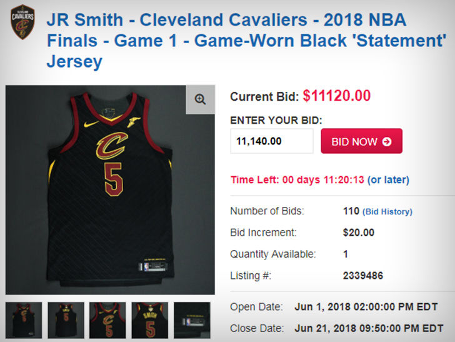Click the Current Bid amount $11120.00
The height and width of the screenshot is (342, 455).
[337, 96]
